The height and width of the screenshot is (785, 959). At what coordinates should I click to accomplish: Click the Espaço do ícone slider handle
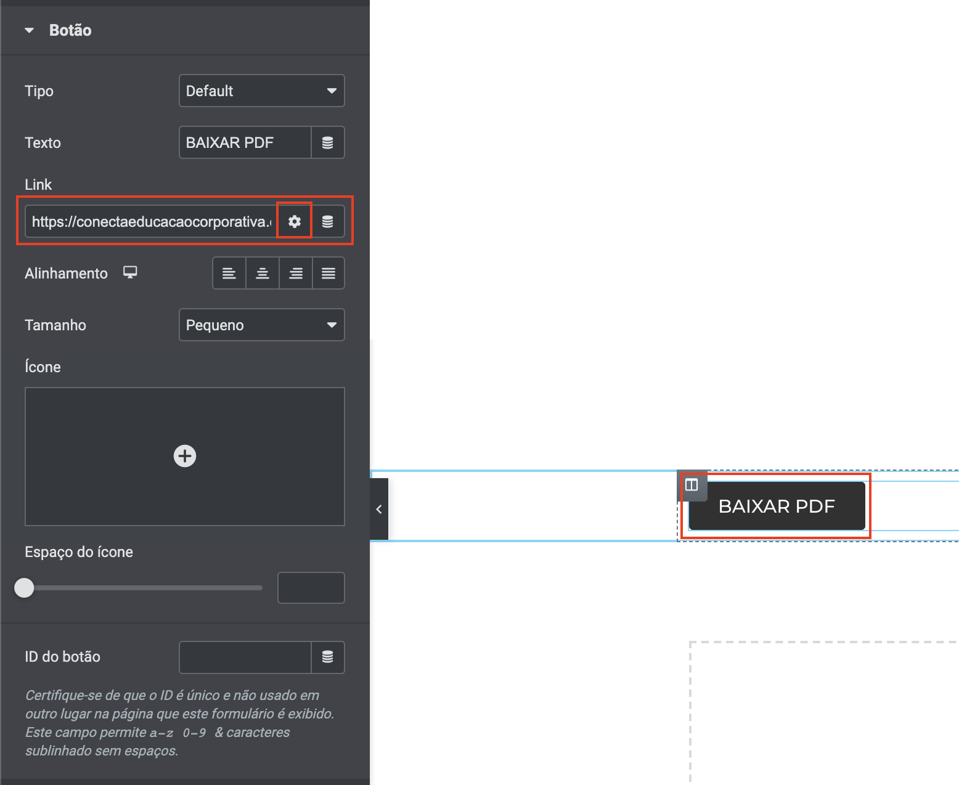point(24,588)
